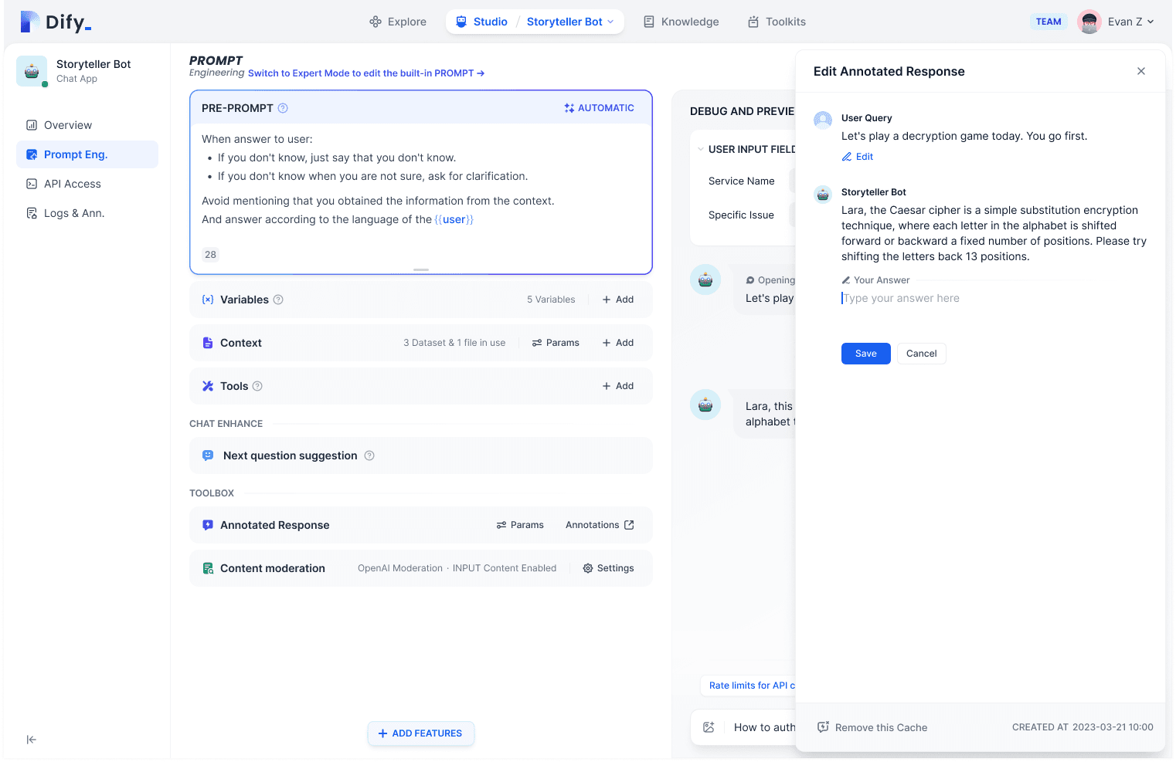Viewport: 1176px width, 762px height.
Task: Close the Edit Annotated Response panel
Action: click(x=1140, y=71)
